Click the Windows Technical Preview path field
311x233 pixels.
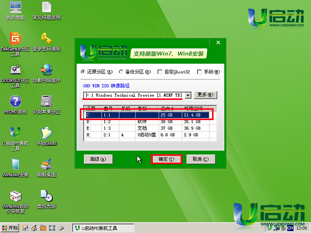134,95
